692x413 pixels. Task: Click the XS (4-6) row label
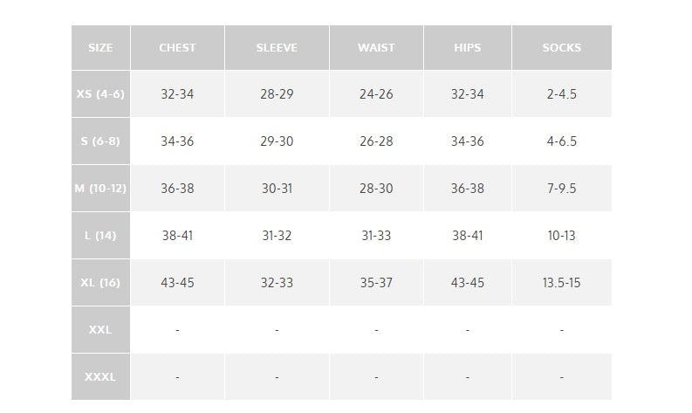click(100, 94)
